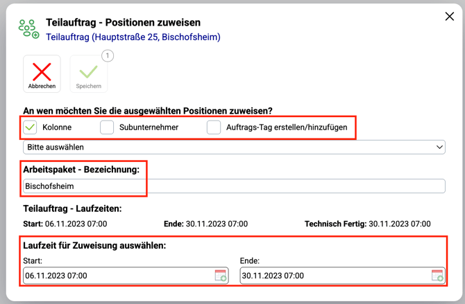Enable the Subunternehmer checkbox
The height and width of the screenshot is (304, 465).
[x=107, y=127]
